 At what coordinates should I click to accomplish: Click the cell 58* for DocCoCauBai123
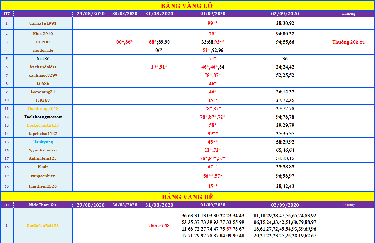point(213,125)
